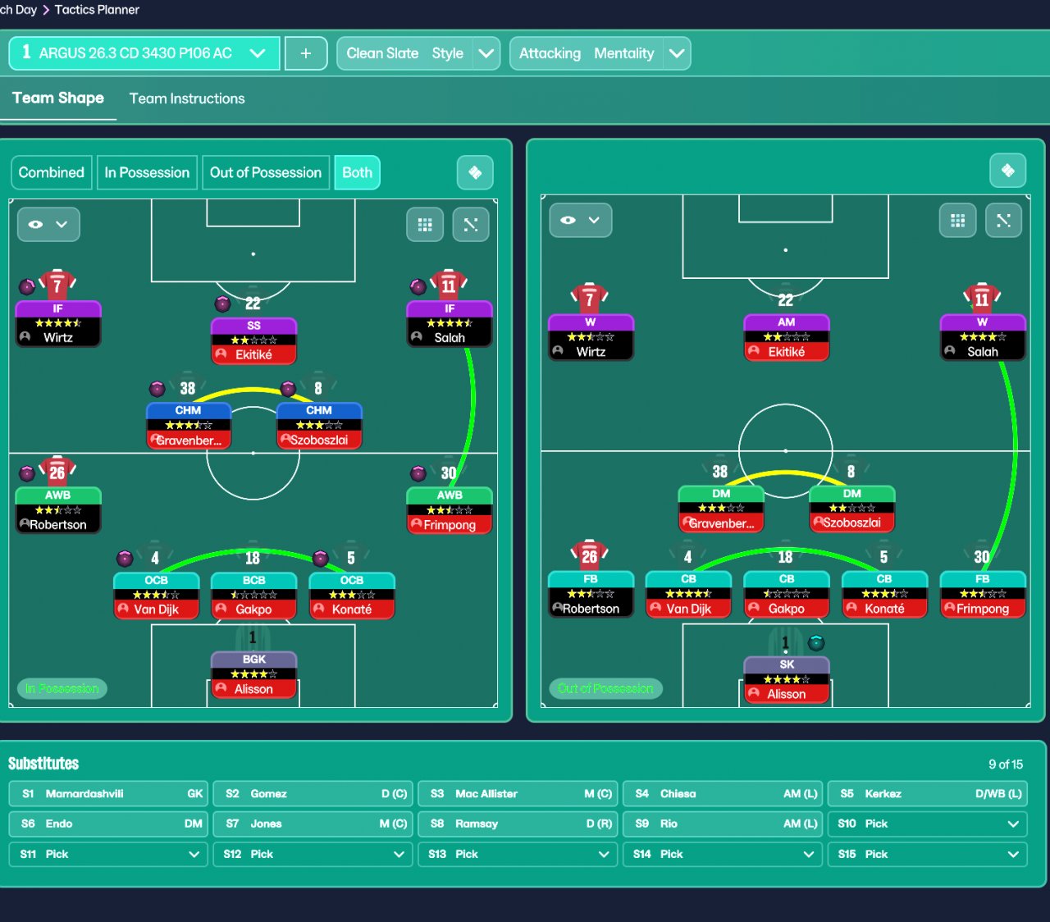1050x922 pixels.
Task: Open Ekitiké's SS role card on In Possession pitch
Action: pyautogui.click(x=253, y=340)
